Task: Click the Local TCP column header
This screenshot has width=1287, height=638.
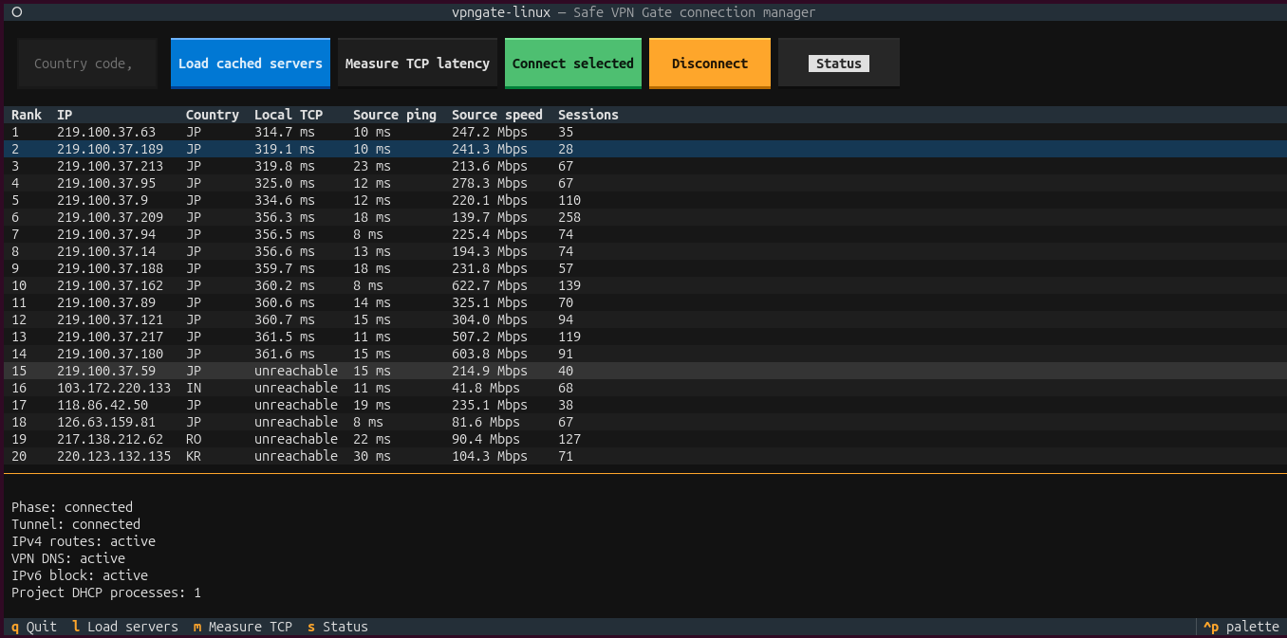Action: 289,115
